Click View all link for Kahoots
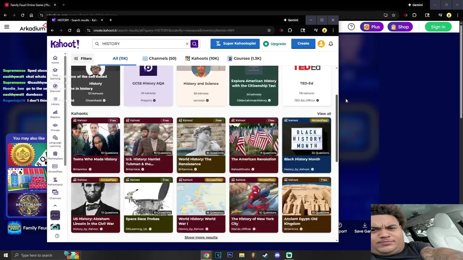This screenshot has width=463, height=260. [324, 113]
